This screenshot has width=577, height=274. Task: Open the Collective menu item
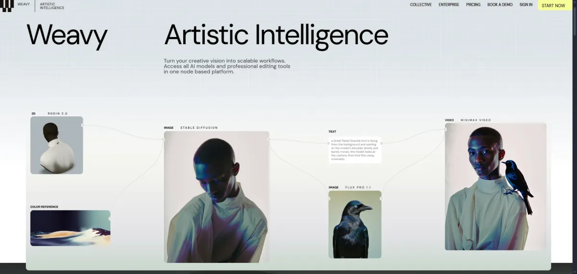click(421, 5)
